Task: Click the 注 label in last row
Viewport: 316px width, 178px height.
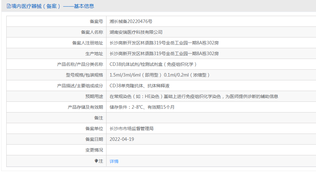Action: (x=101, y=161)
